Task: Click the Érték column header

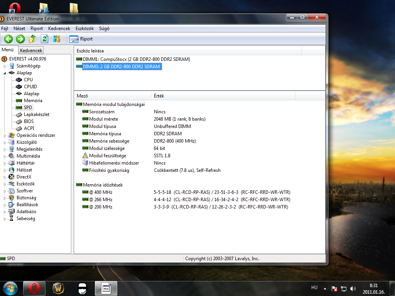Action: coord(224,96)
